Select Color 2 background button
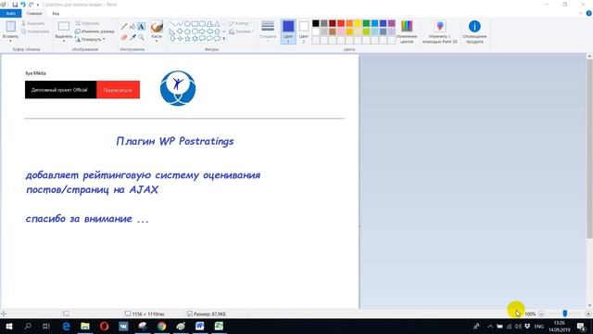This screenshot has width=593, height=334. 304,32
